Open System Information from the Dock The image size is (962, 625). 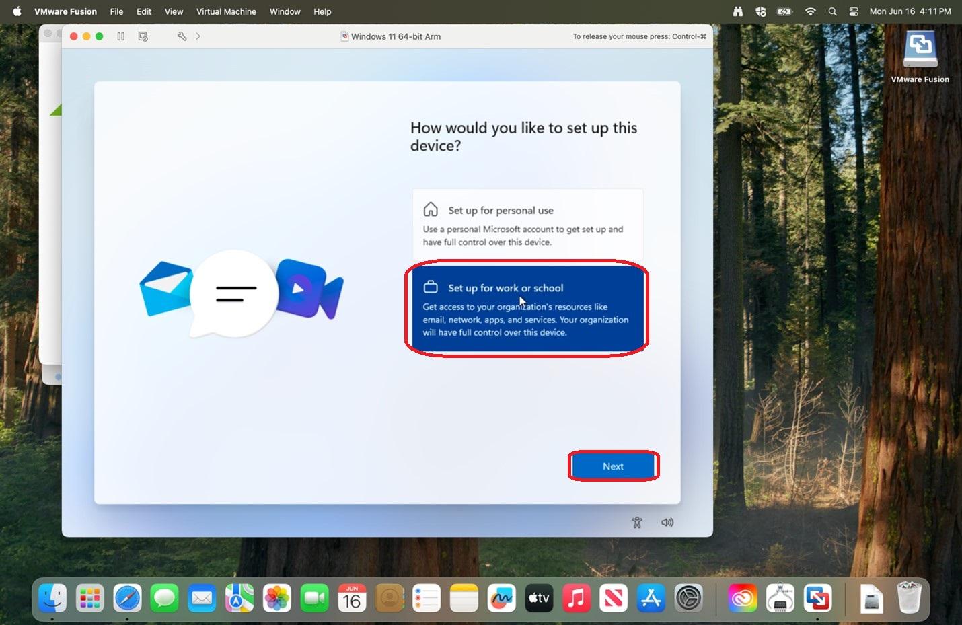(x=780, y=597)
